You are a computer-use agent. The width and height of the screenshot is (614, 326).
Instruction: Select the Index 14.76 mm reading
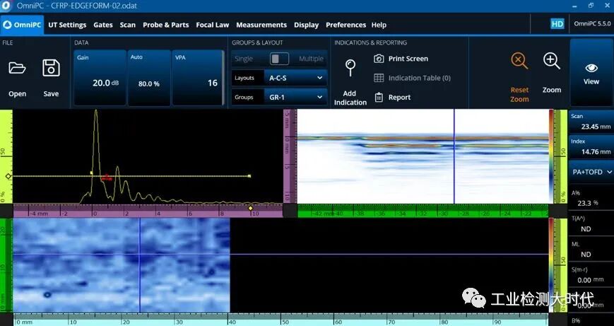click(591, 147)
